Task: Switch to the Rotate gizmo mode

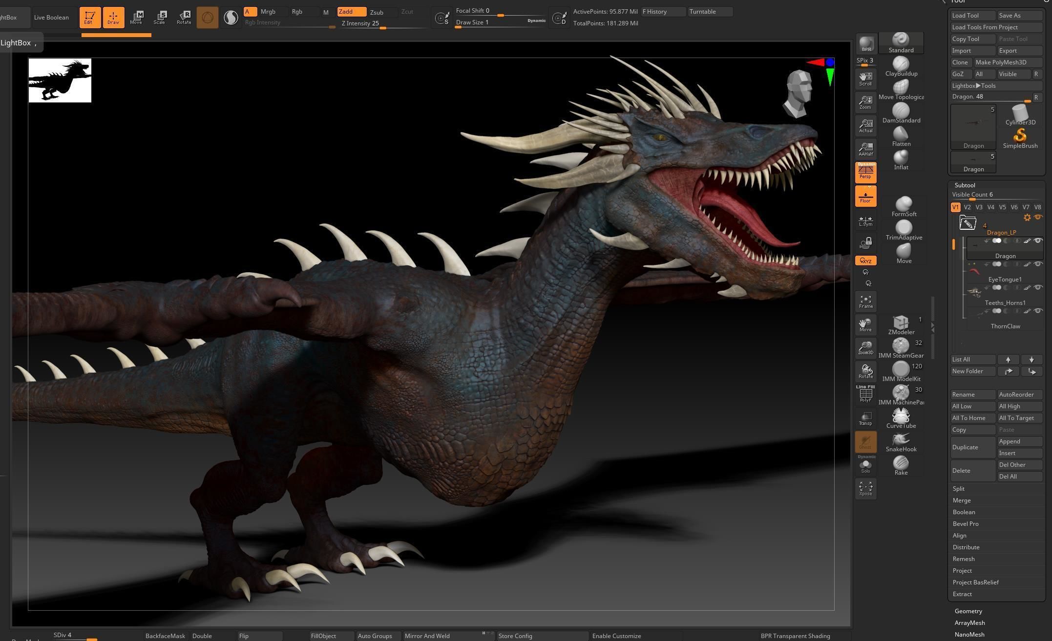Action: click(x=184, y=17)
